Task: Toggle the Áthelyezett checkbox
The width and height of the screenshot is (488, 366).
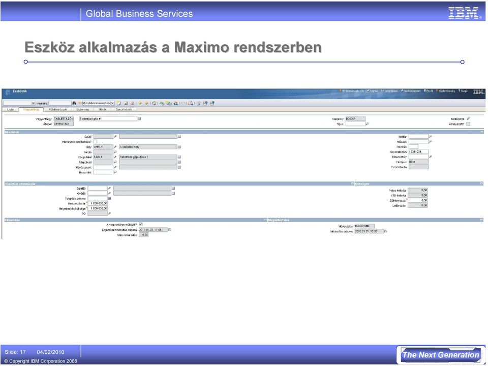Action: pyautogui.click(x=468, y=124)
